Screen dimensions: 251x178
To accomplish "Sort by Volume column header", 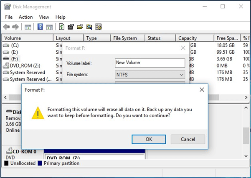I will pos(28,38).
